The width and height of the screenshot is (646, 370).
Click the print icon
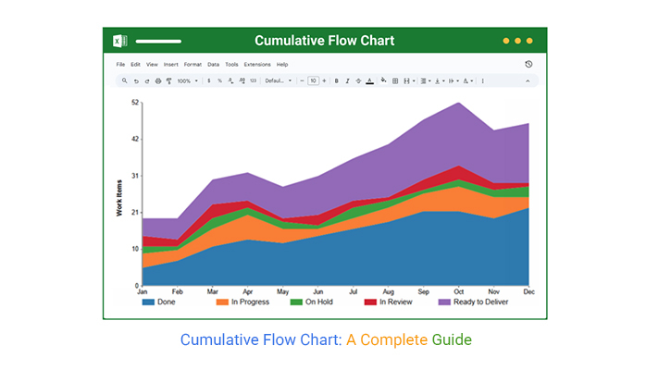coord(157,81)
